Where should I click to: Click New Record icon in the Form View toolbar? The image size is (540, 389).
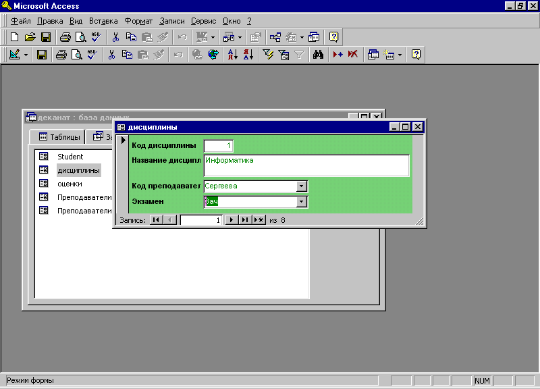(x=337, y=55)
